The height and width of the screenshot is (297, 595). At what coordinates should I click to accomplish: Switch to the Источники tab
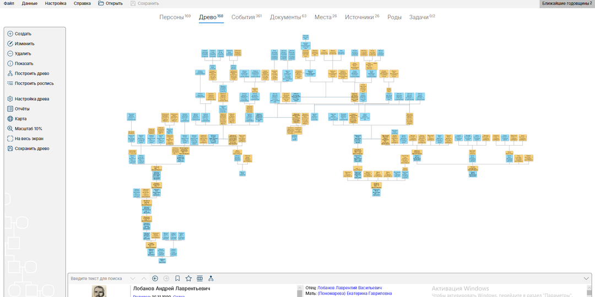pos(362,17)
